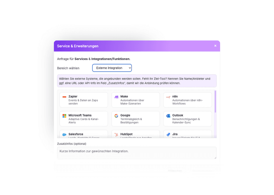
Task: Click the Zapier logo icon
Action: coord(64,97)
